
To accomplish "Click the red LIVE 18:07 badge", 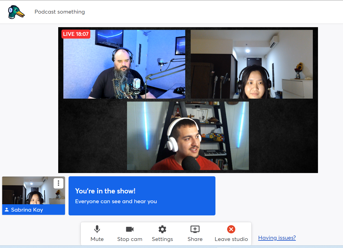I will click(76, 34).
